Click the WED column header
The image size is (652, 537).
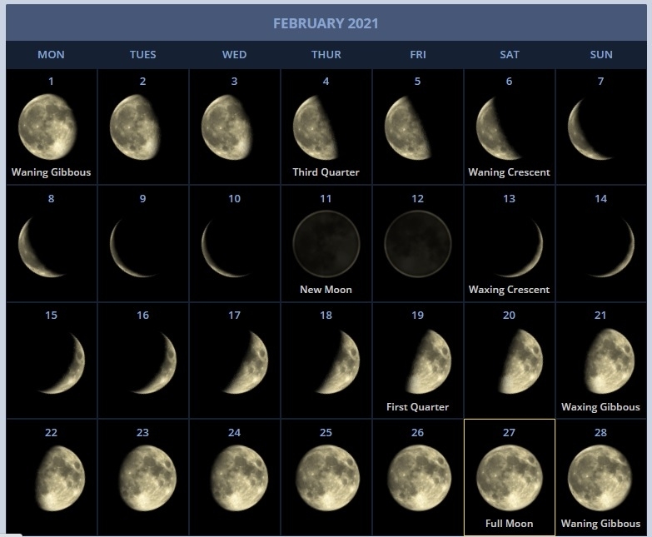[x=234, y=55]
